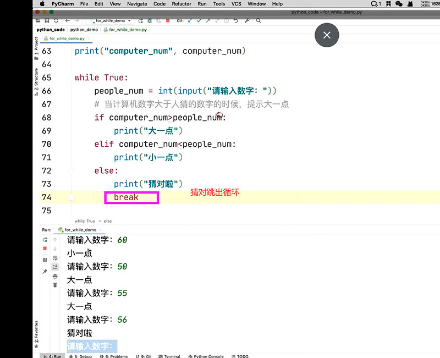Open the Navigate menu
Screen dimensions: 440x358
137,4
